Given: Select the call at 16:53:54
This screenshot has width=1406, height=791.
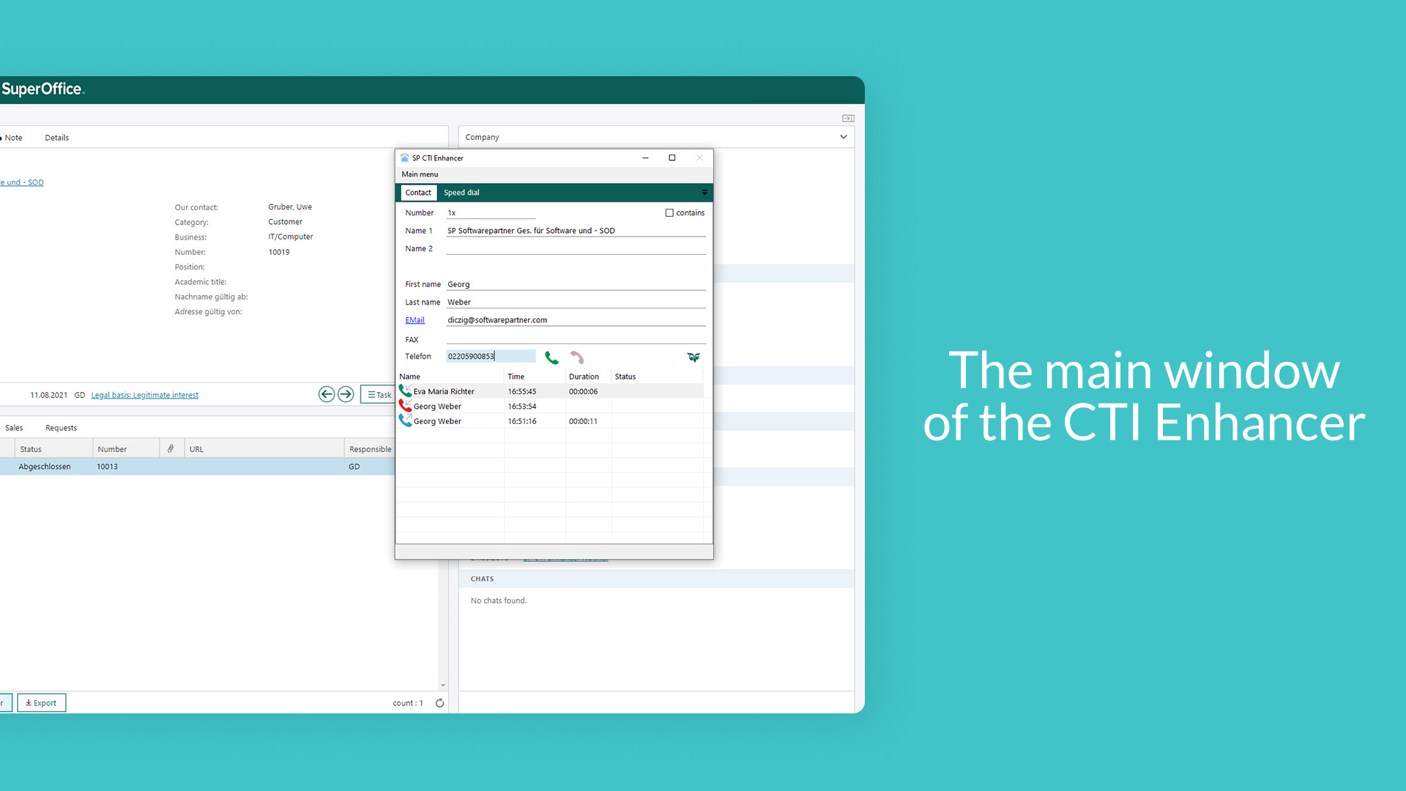Looking at the screenshot, I should (550, 406).
